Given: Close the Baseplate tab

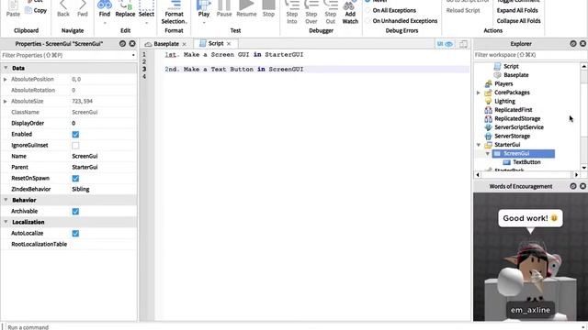Looking at the screenshot, I should [x=184, y=44].
